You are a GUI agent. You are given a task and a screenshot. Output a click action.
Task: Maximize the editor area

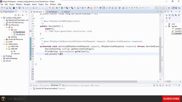pyautogui.click(x=161, y=12)
